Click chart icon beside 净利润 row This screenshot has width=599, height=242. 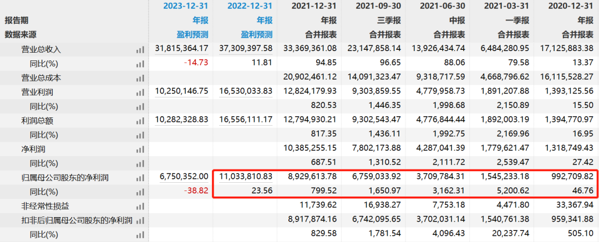tap(139, 149)
